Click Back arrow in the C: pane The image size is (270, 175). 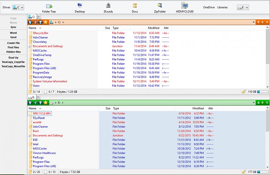(x=30, y=22)
